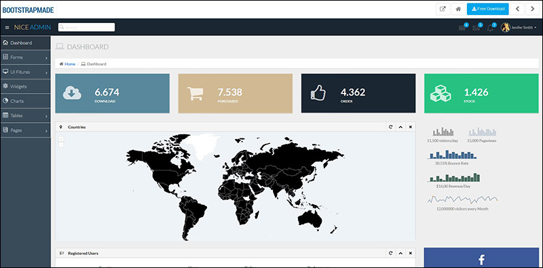Collapse the Countries panel
Image resolution: width=543 pixels, height=268 pixels.
(400, 127)
